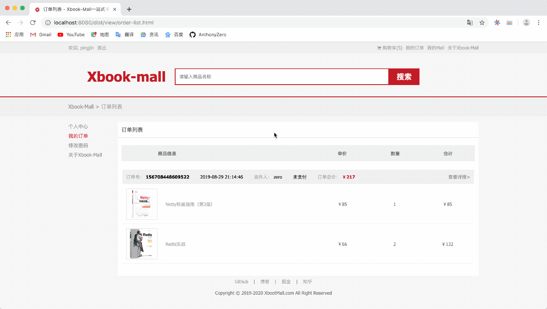The image size is (547, 309).
Task: Select 我的订单 in the left sidebar
Action: click(x=78, y=136)
